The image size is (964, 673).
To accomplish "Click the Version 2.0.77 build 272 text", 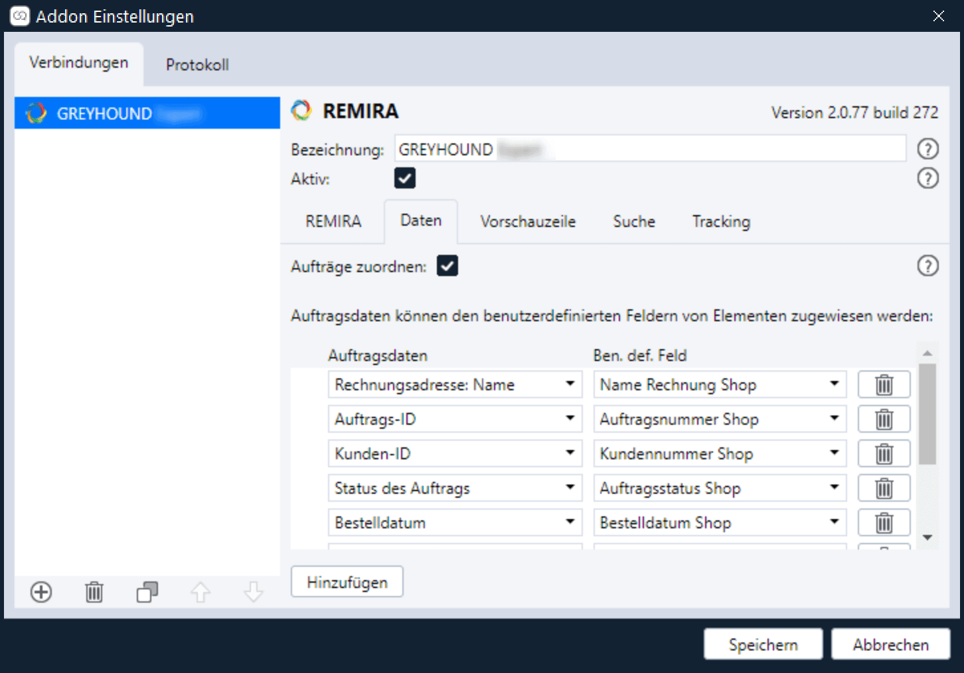I will tap(854, 112).
